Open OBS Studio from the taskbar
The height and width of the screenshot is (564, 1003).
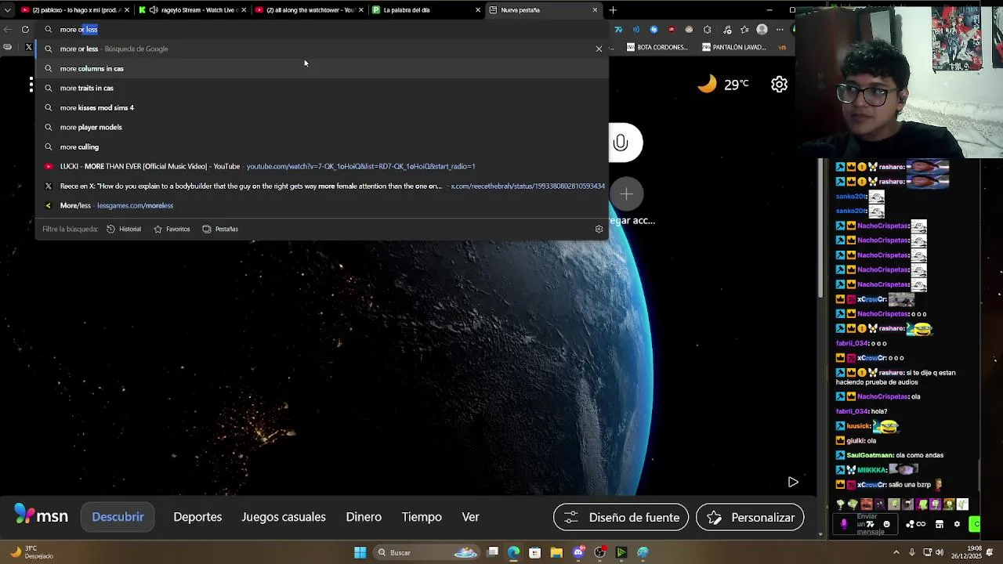click(600, 552)
